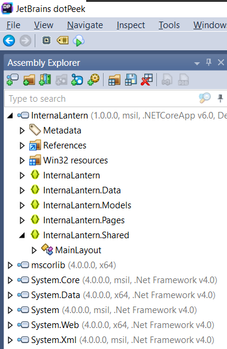This screenshot has width=227, height=349.
Task: Click the open assembly list icon
Action: [x=114, y=80]
